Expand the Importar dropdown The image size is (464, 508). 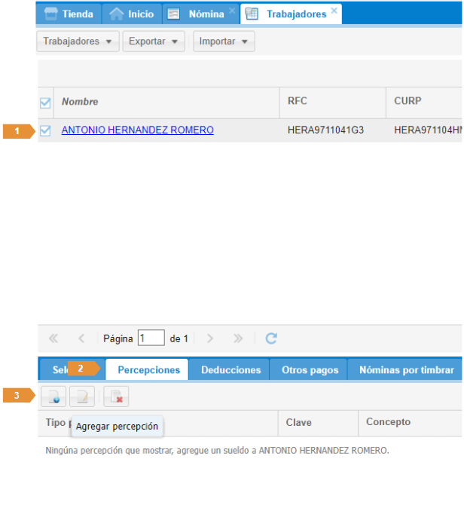224,41
